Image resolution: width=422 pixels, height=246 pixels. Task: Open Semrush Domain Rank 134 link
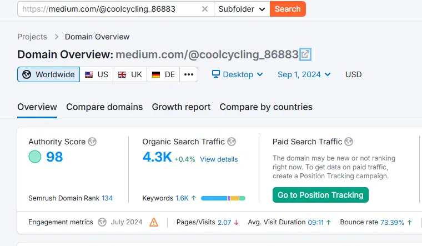point(107,198)
